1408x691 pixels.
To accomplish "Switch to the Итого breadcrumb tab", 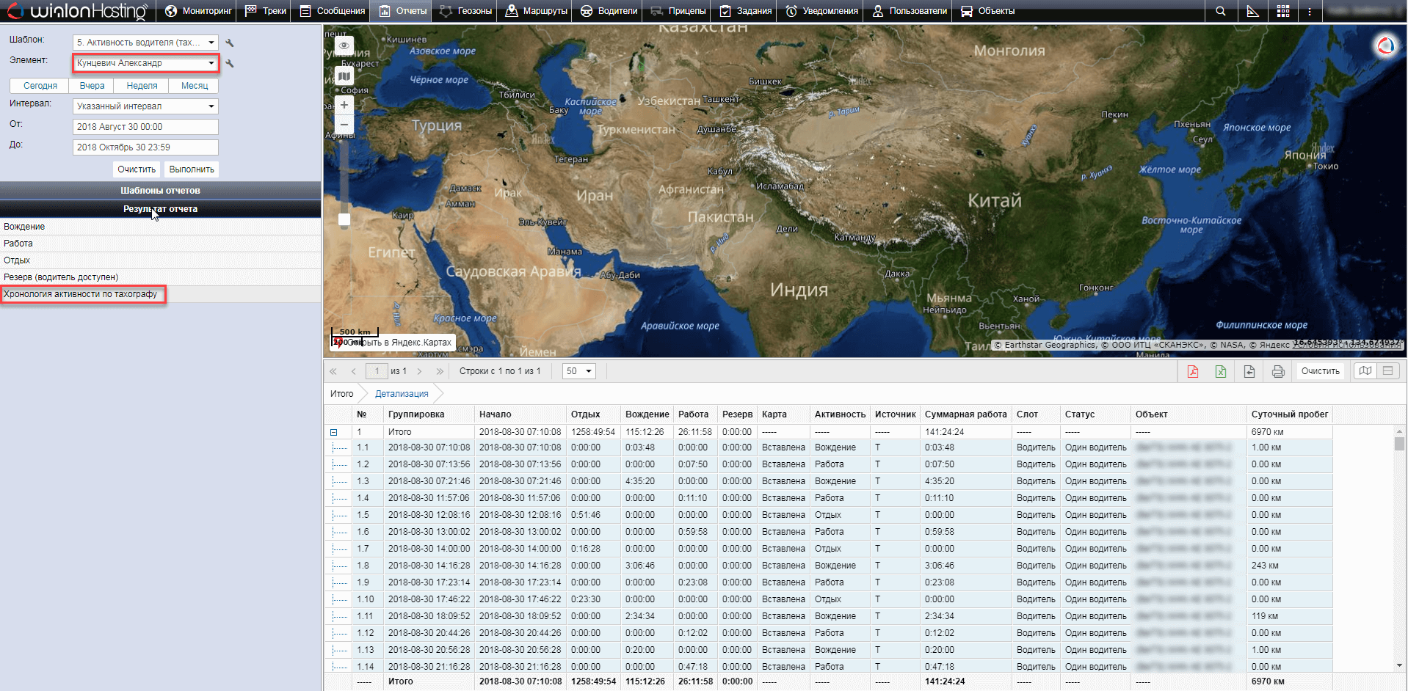I will click(341, 394).
